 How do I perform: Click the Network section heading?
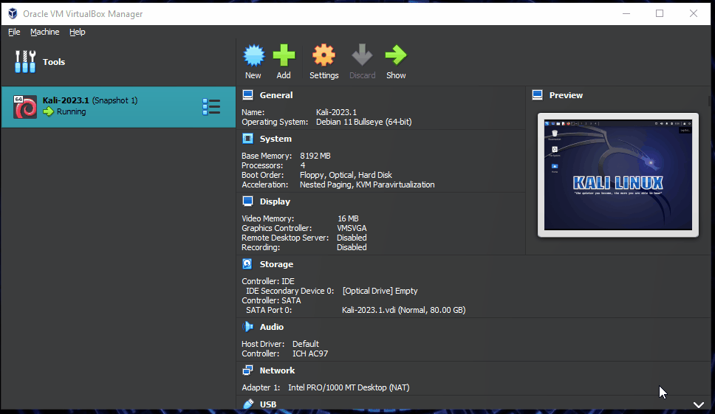tap(277, 370)
